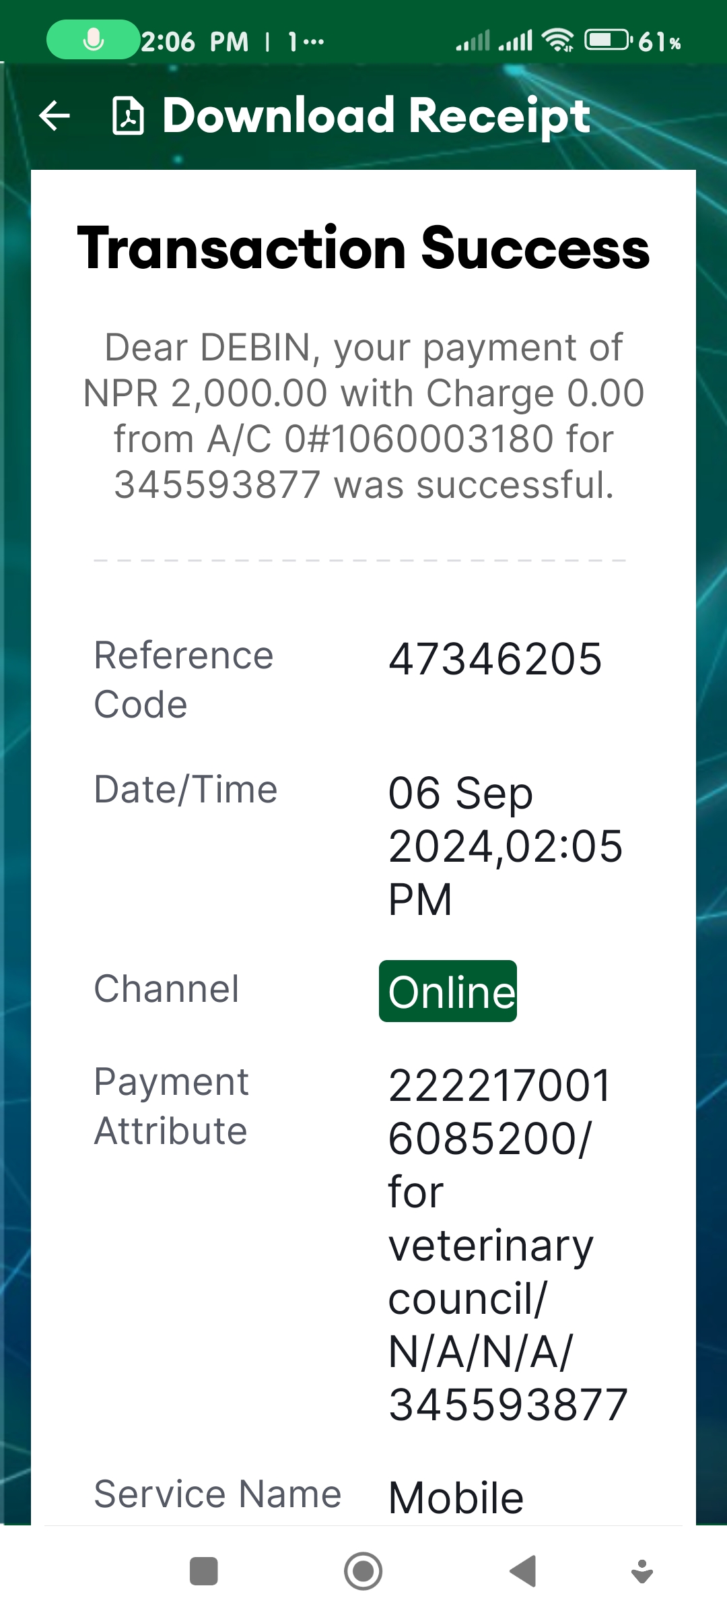The image size is (727, 1617).
Task: Tap the Wi-Fi signal icon
Action: (x=559, y=40)
